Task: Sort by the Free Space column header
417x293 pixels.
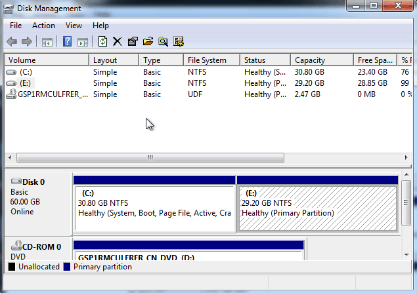Action: [375, 60]
